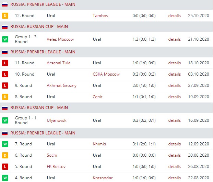This screenshot has width=213, height=182.
Task: Click the W badge on the Ulyanovsk row
Action: (5, 120)
